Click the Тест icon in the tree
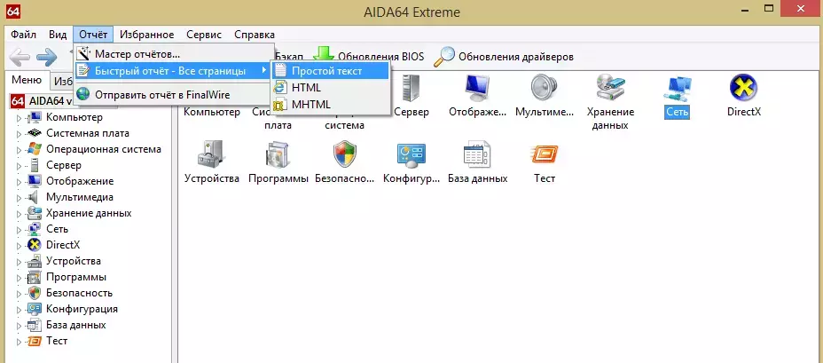Image resolution: width=823 pixels, height=363 pixels. (34, 341)
